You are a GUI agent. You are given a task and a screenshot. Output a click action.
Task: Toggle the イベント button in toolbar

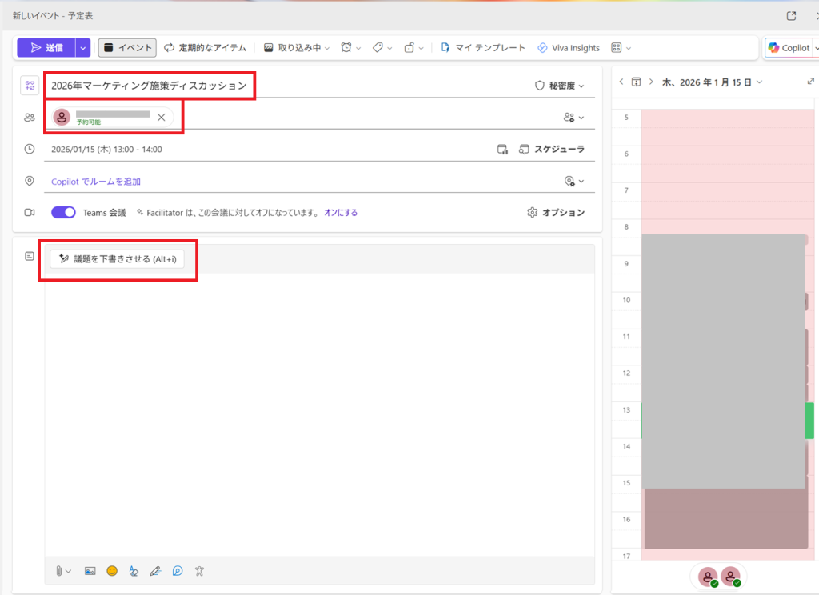pyautogui.click(x=127, y=48)
